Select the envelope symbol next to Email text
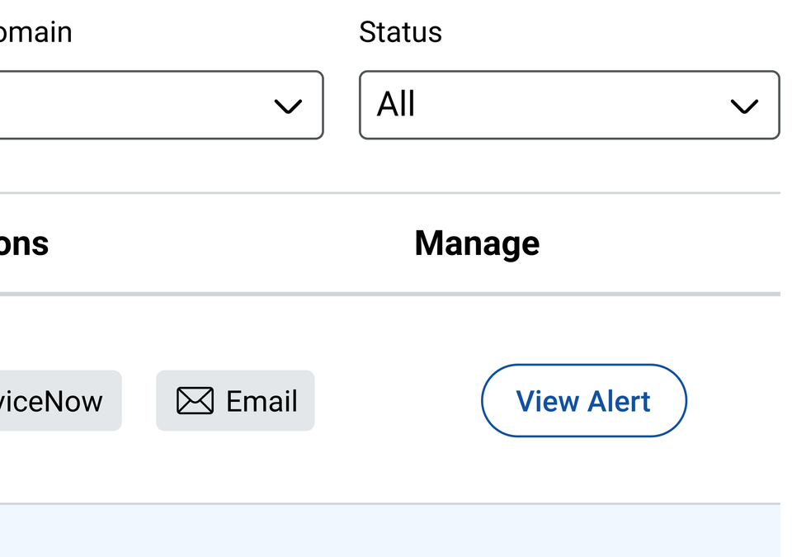The image size is (792, 557). tap(194, 400)
